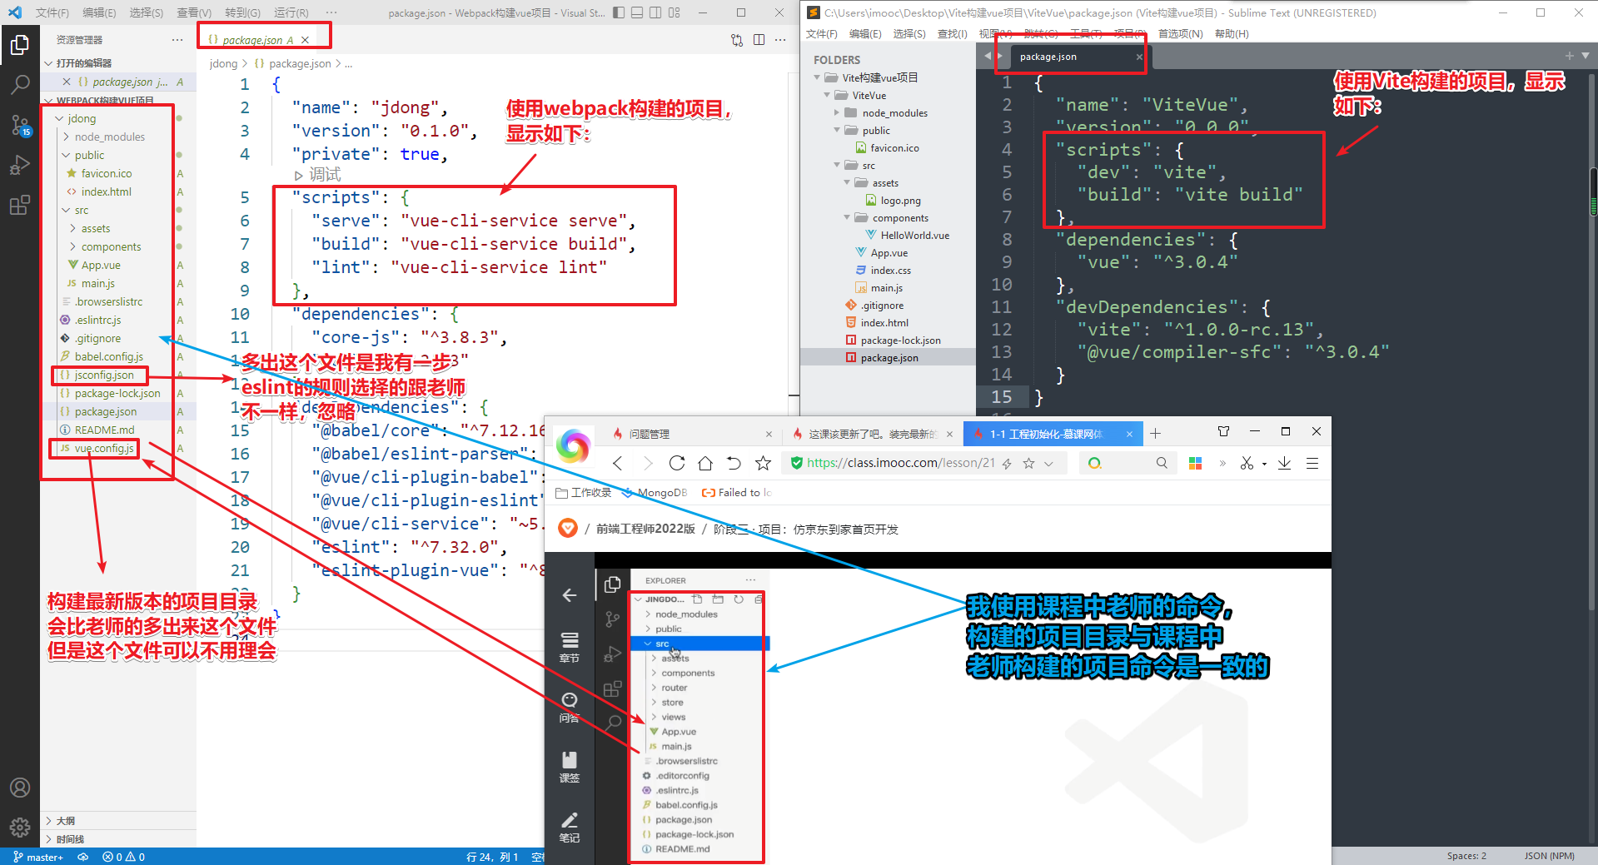The height and width of the screenshot is (865, 1598).
Task: Collapse the public folder under jdong
Action: point(66,155)
